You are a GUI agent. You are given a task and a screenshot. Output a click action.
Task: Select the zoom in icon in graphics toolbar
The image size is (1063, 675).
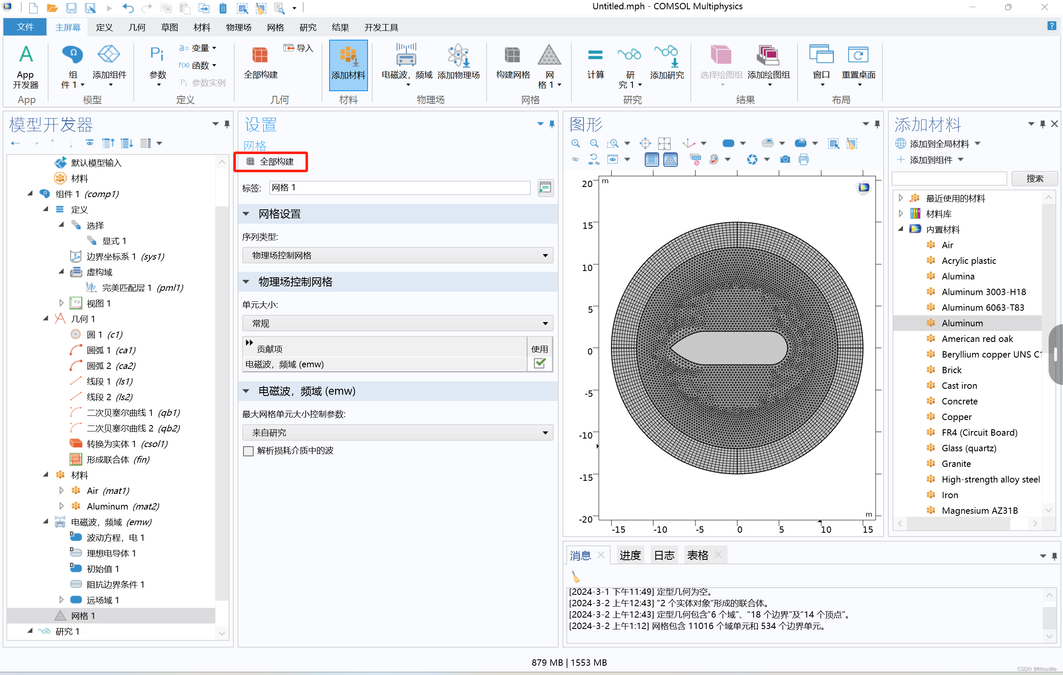(576, 143)
